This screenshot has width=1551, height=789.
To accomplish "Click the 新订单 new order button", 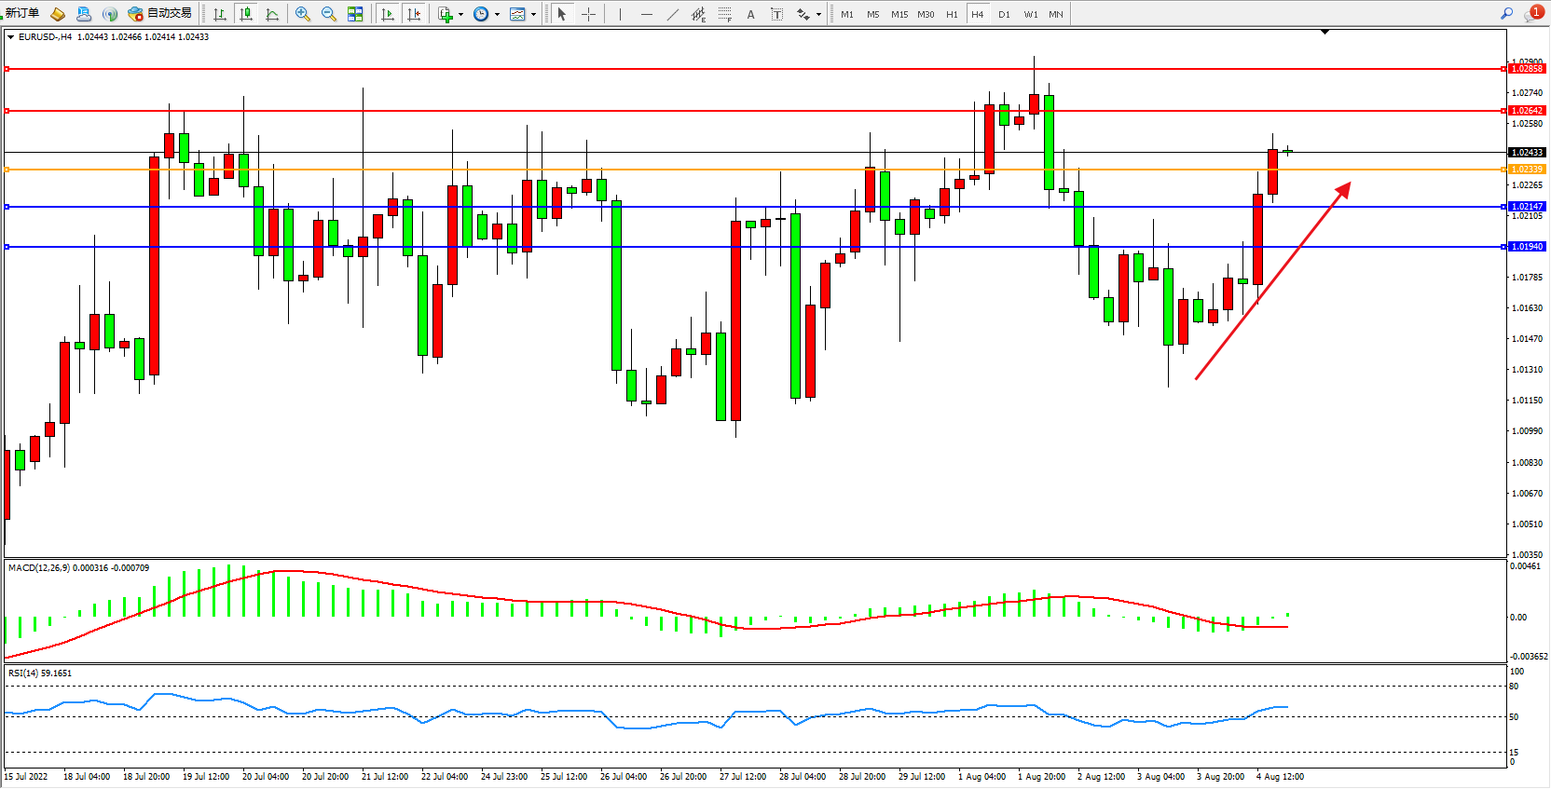I will tap(22, 13).
